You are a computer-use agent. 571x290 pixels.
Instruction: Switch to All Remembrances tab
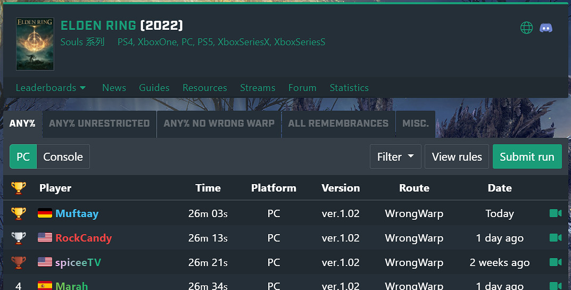tap(338, 123)
